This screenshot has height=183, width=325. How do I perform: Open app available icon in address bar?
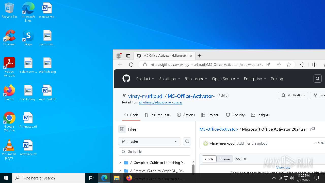268,65
